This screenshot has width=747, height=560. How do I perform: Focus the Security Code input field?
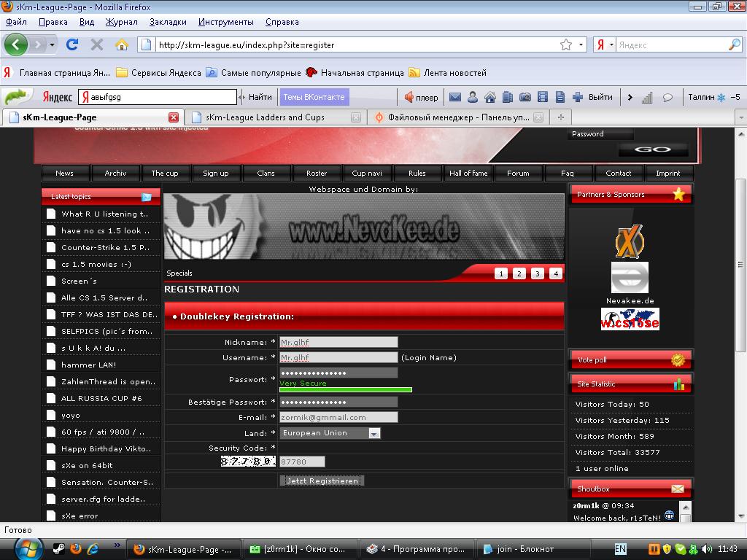point(302,462)
